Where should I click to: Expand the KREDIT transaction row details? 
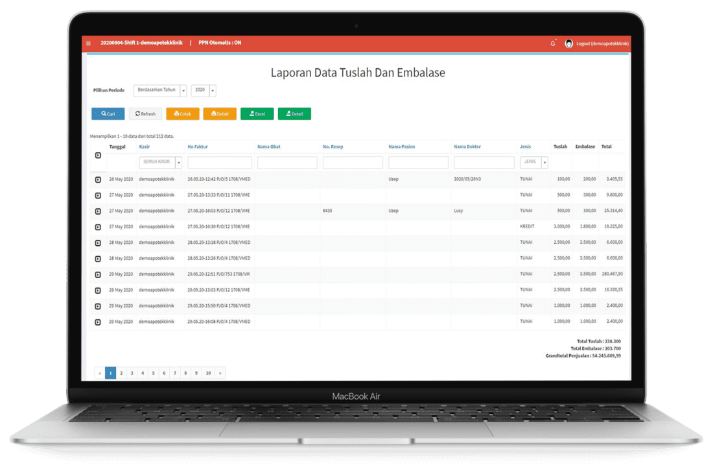99,226
